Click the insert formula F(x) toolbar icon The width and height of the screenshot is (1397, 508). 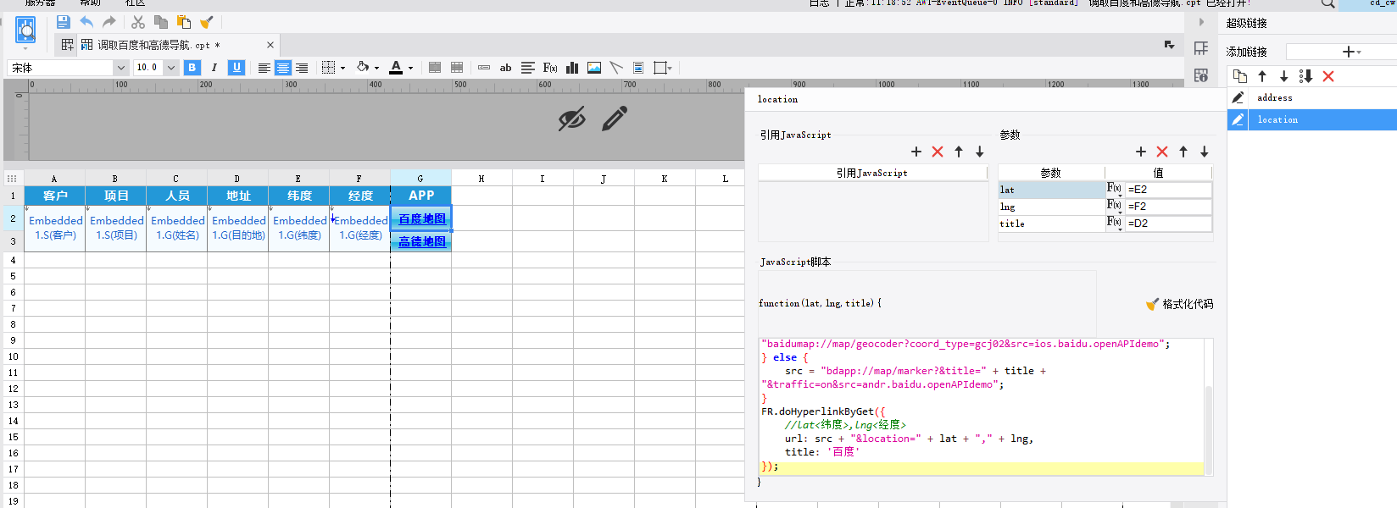coord(550,68)
